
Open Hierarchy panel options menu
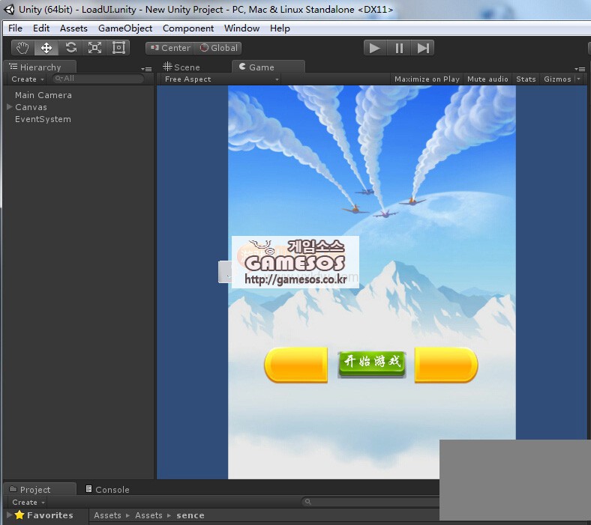146,69
